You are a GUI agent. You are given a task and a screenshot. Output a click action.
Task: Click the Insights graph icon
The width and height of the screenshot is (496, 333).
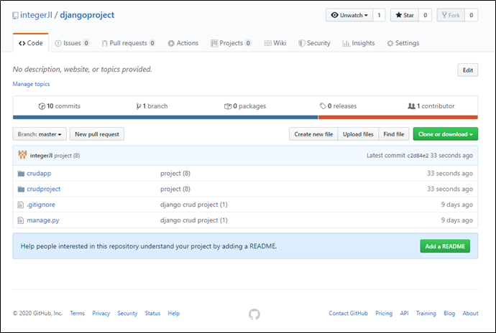346,43
